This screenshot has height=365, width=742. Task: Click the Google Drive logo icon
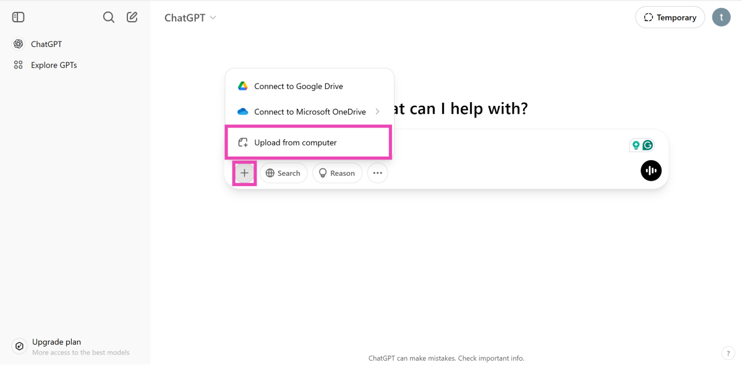tap(243, 86)
